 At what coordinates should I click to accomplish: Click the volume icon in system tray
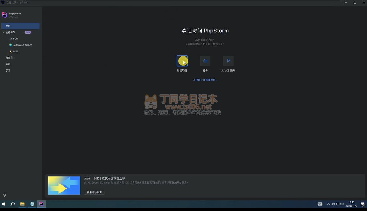coord(333,204)
